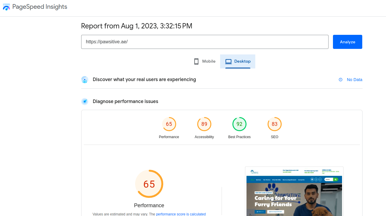Click the Best Practices label
The image size is (386, 216).
(x=239, y=137)
